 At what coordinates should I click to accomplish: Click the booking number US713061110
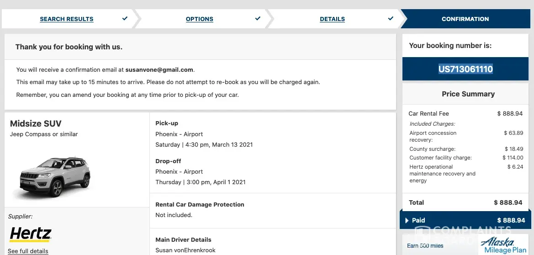465,69
